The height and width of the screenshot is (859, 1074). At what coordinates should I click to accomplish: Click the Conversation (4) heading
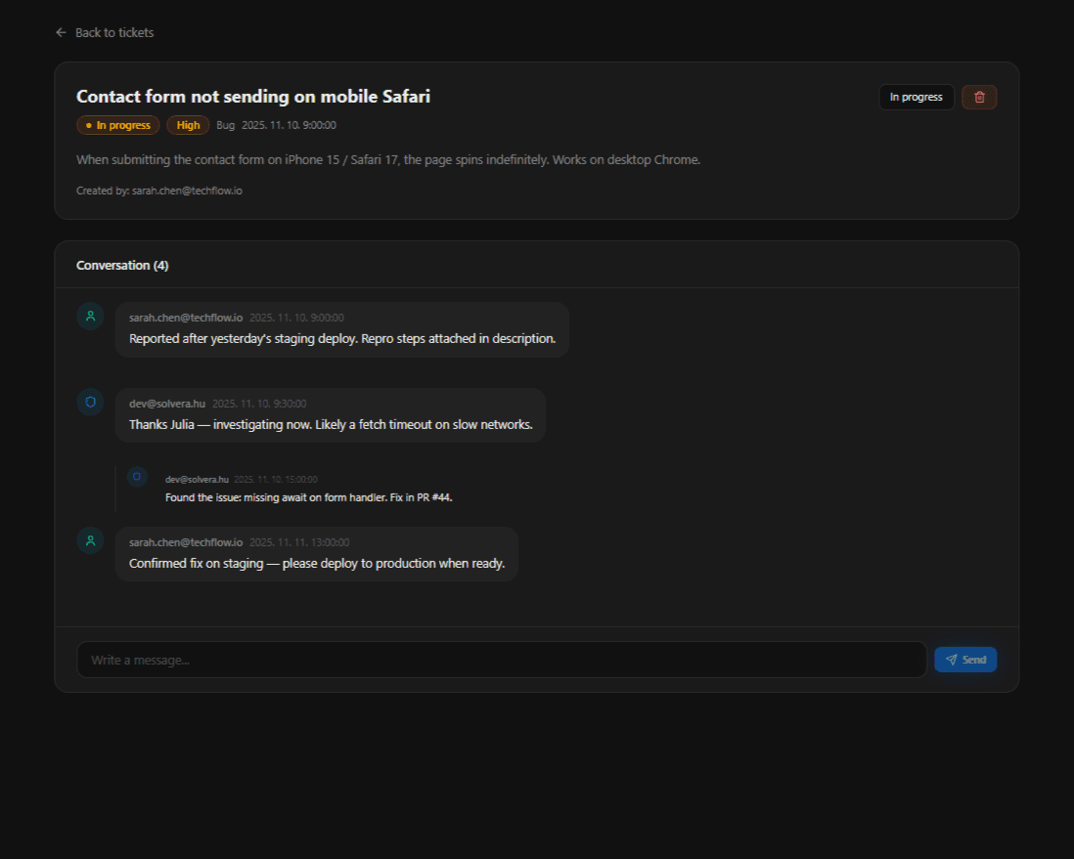122,266
